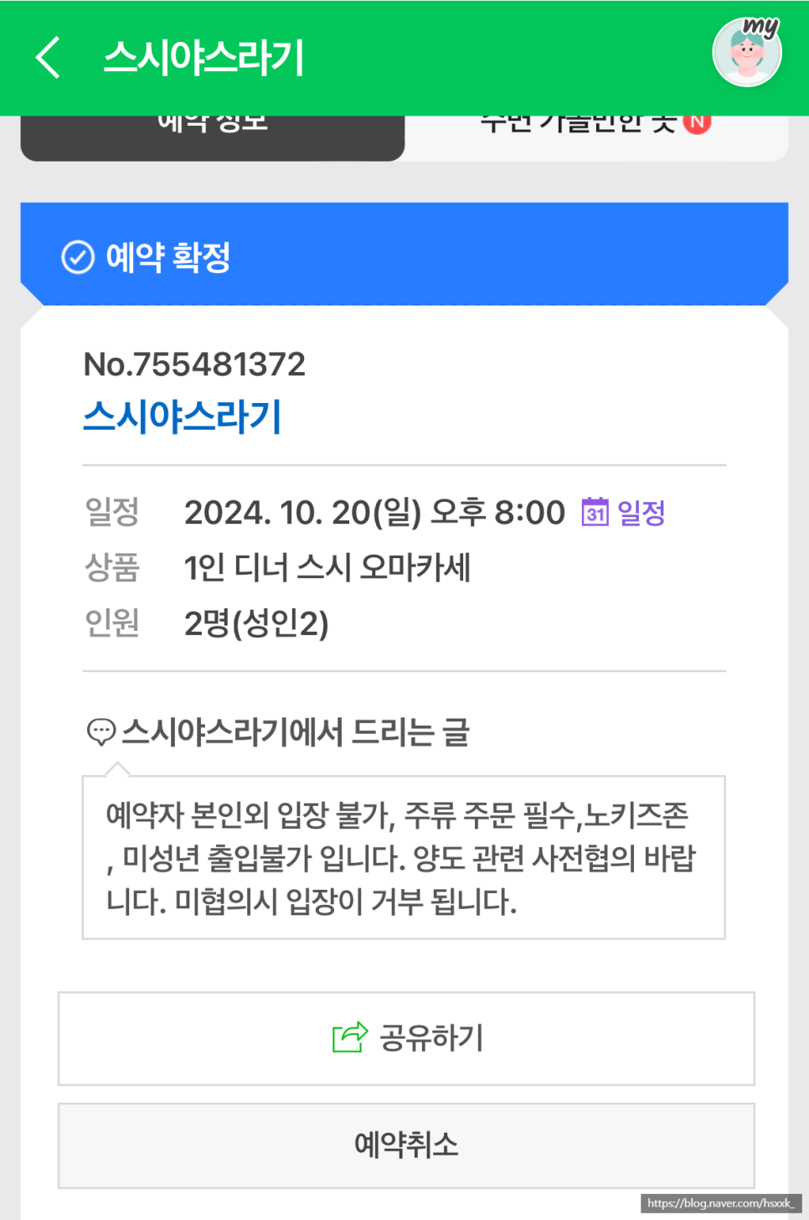Tap reservation number No.755481372
This screenshot has height=1220, width=809.
click(x=194, y=364)
